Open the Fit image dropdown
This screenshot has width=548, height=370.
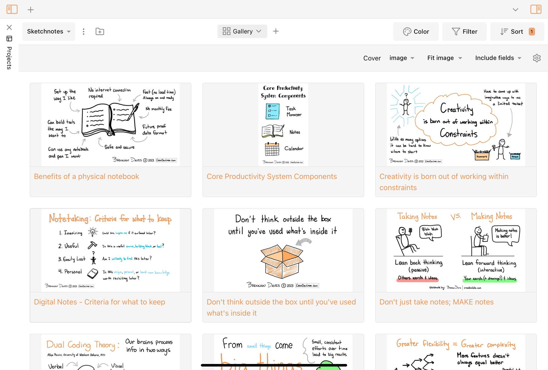pyautogui.click(x=445, y=58)
